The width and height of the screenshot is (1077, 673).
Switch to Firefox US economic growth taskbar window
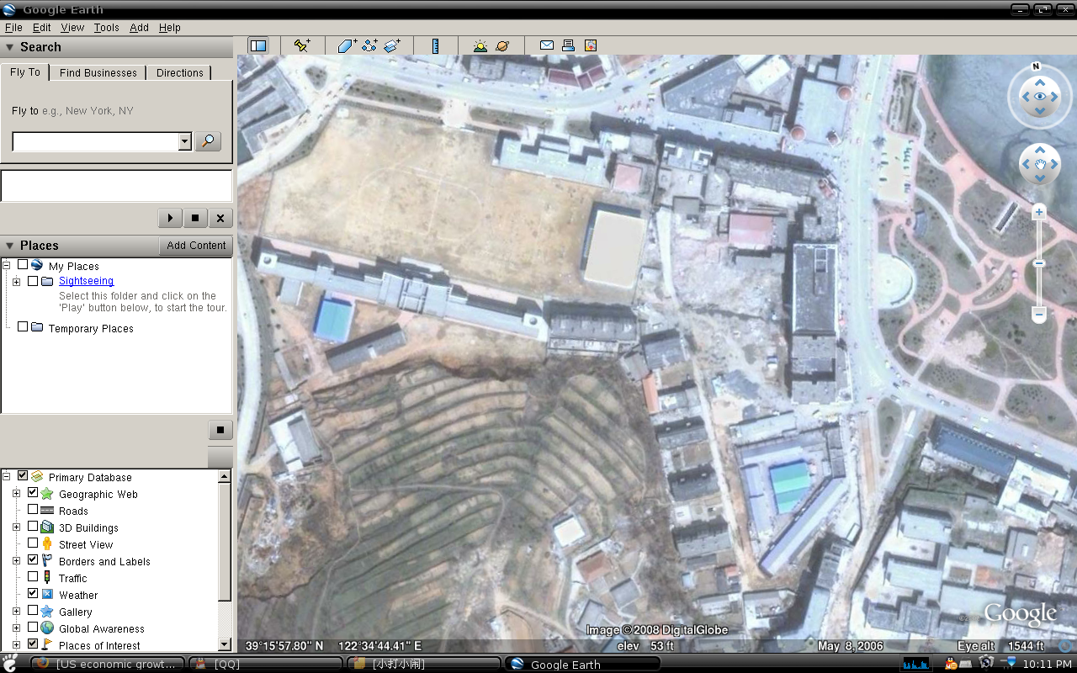point(109,664)
